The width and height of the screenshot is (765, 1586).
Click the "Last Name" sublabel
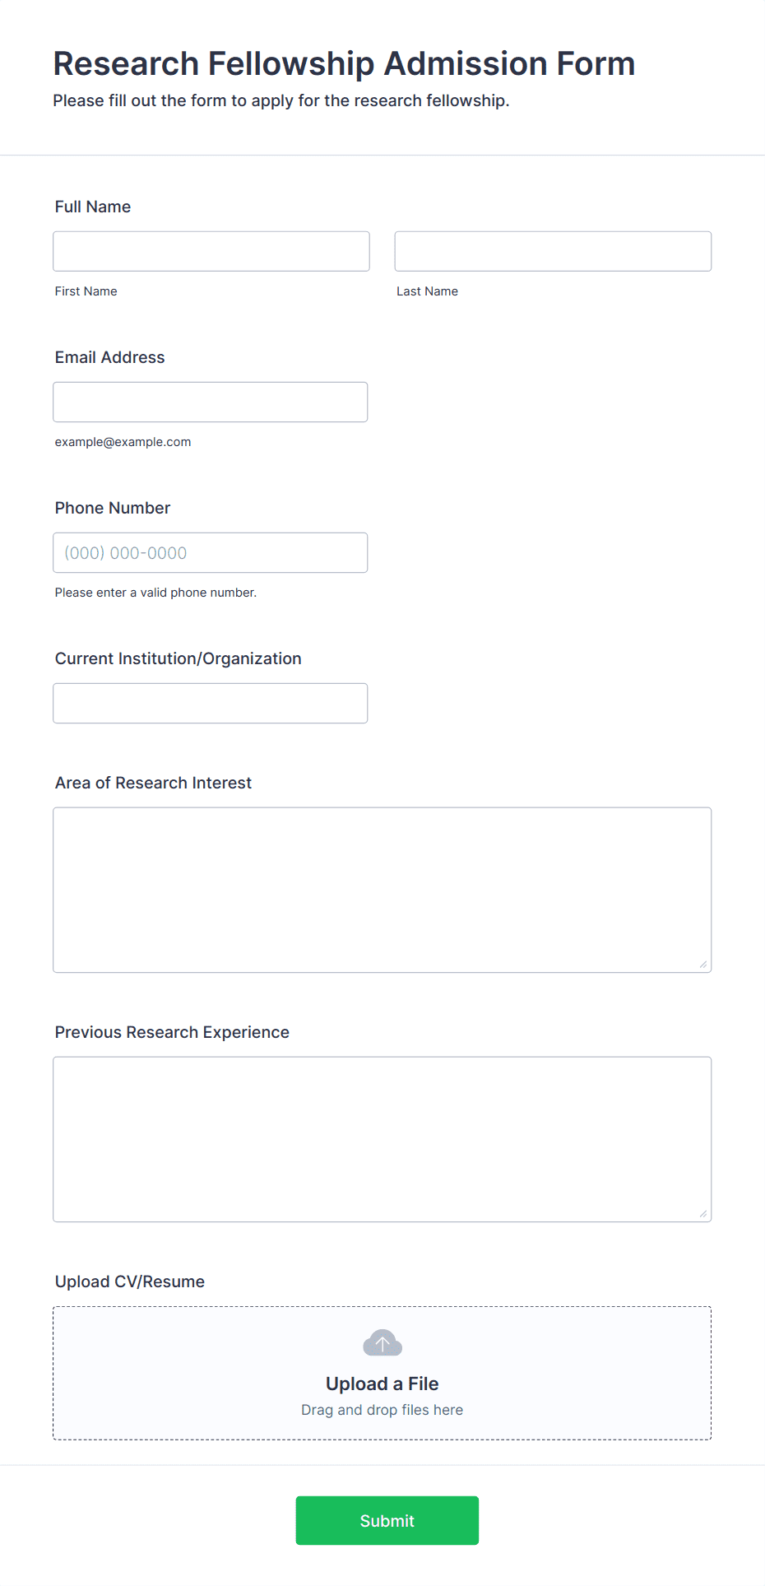click(x=428, y=291)
